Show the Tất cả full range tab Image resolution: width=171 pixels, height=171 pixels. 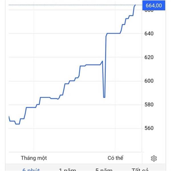tap(140, 170)
